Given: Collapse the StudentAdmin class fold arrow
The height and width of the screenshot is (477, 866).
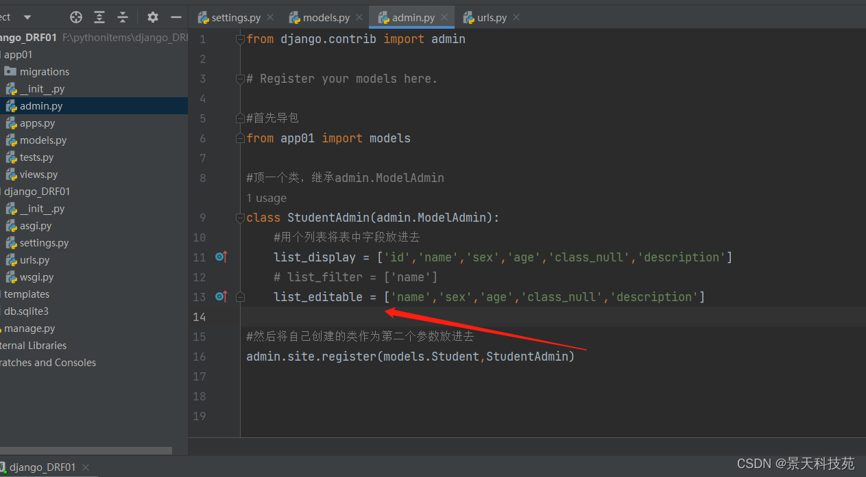Looking at the screenshot, I should [x=239, y=218].
